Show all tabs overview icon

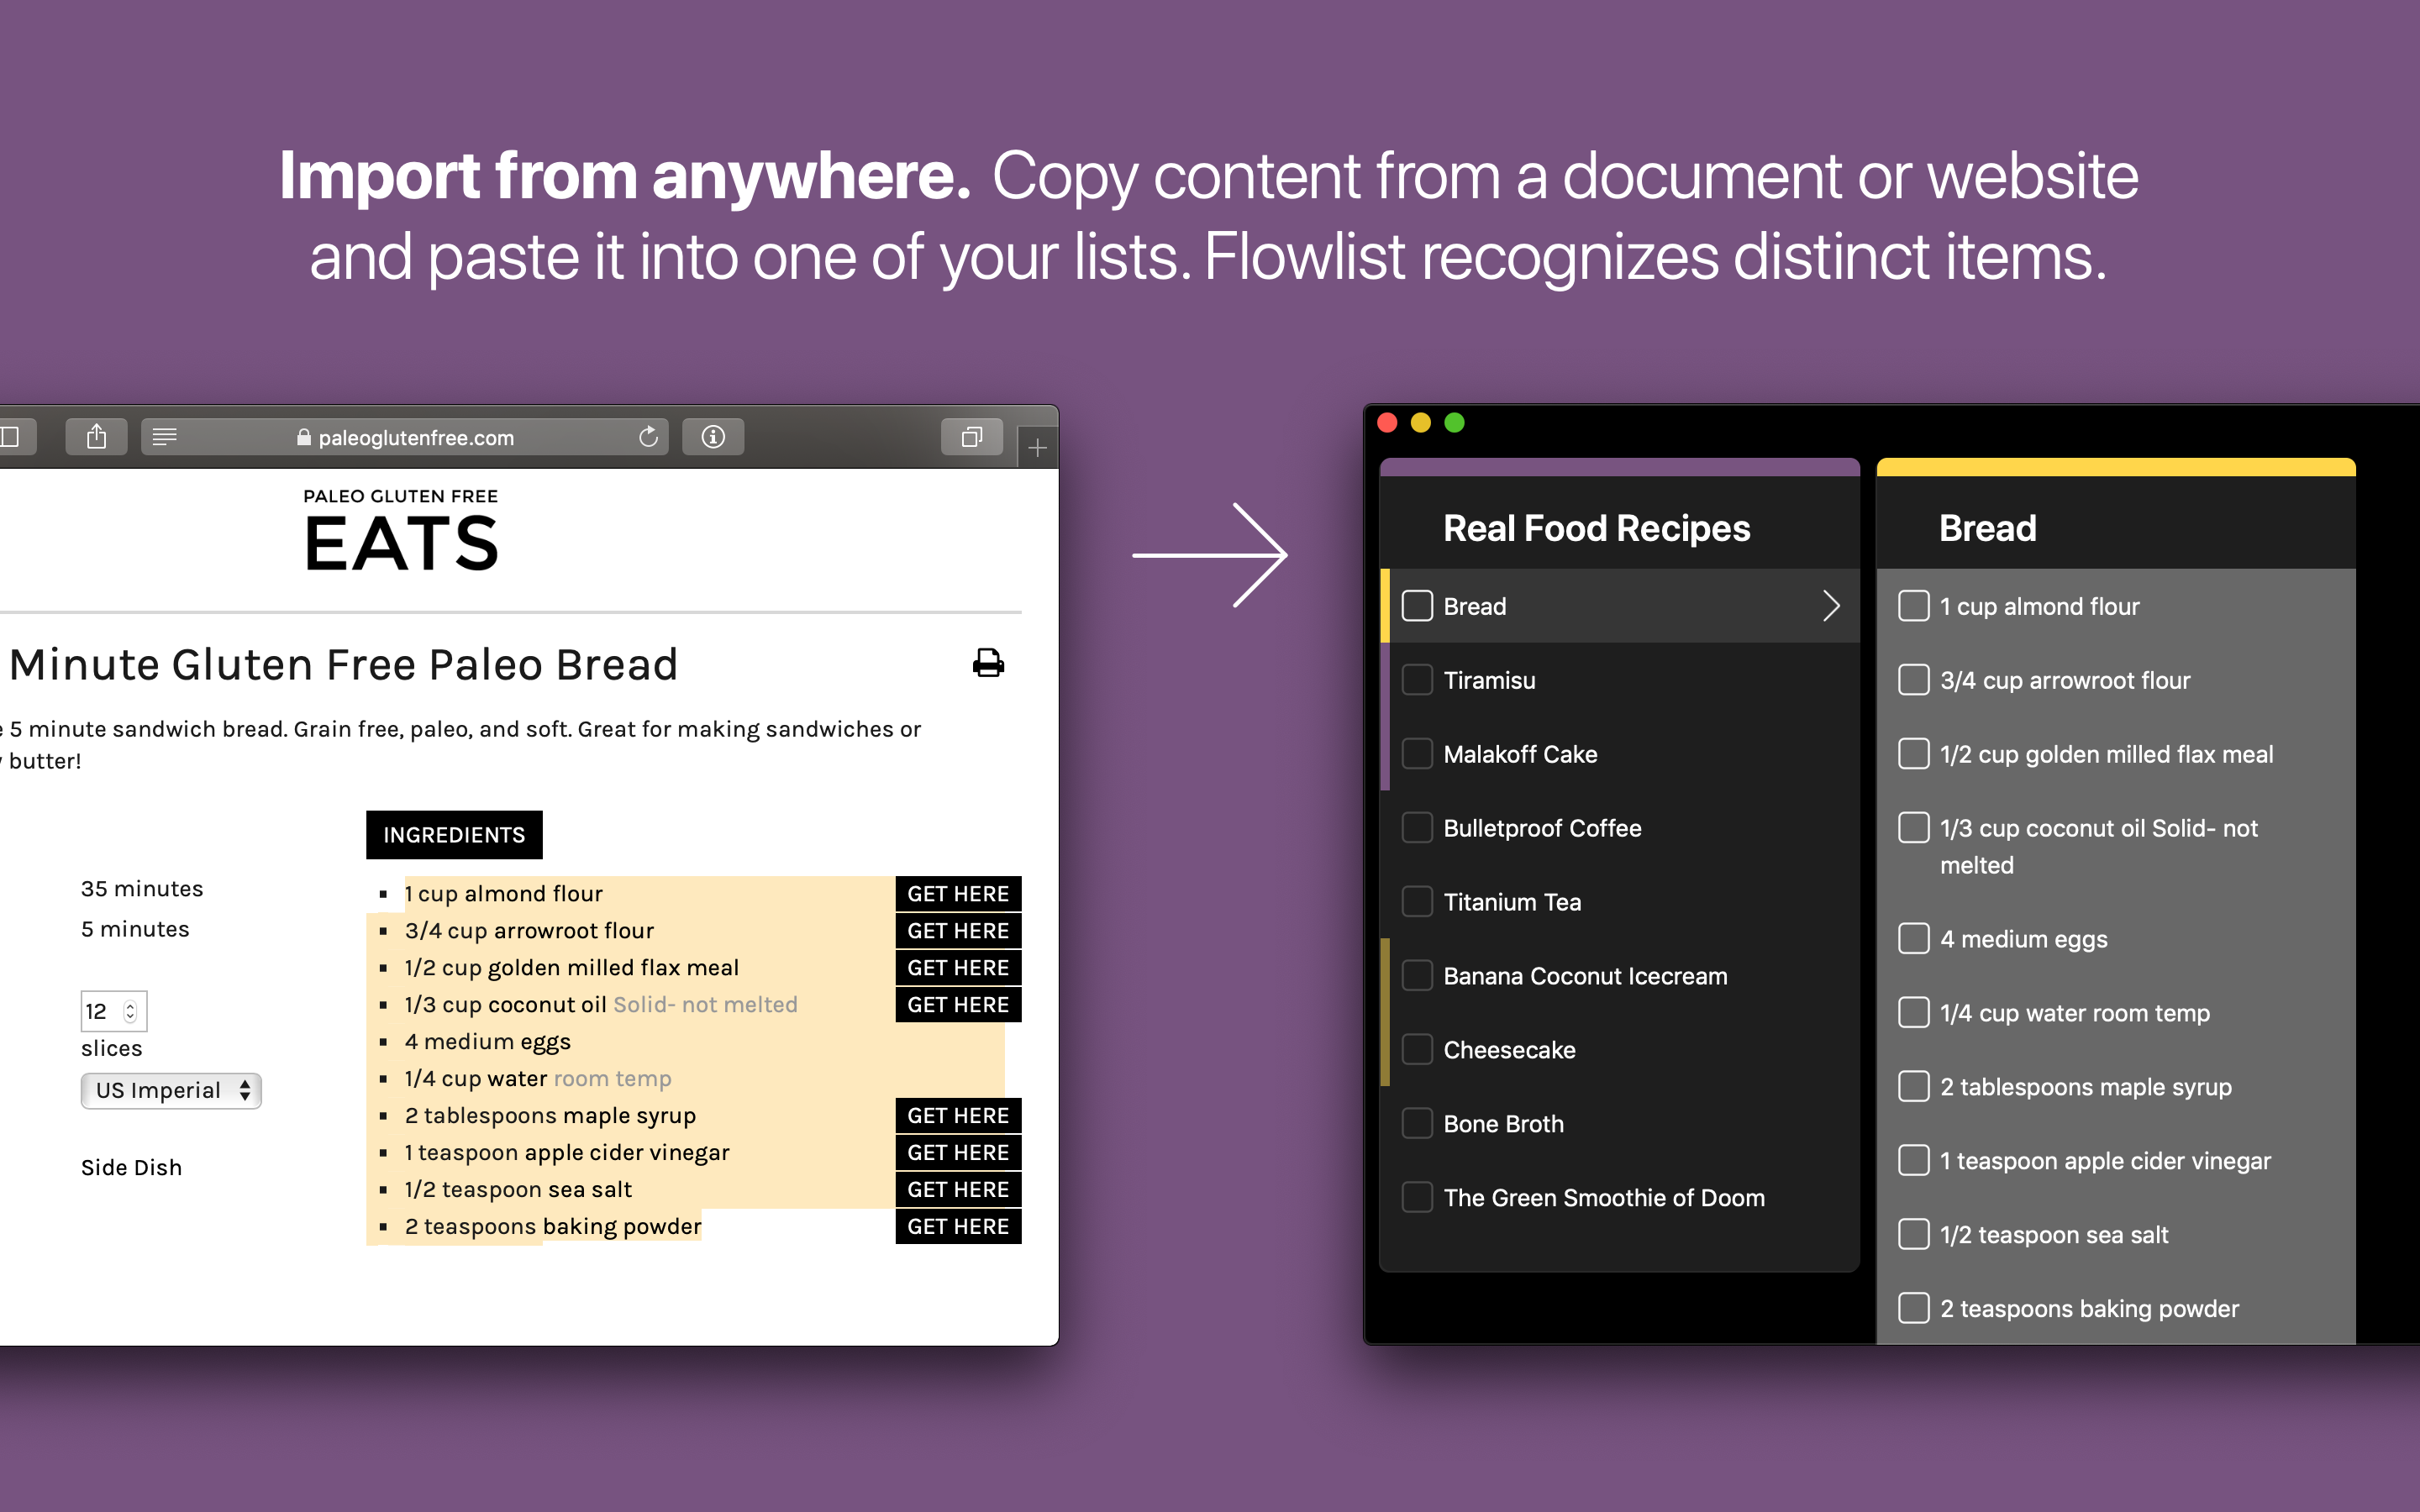point(972,437)
